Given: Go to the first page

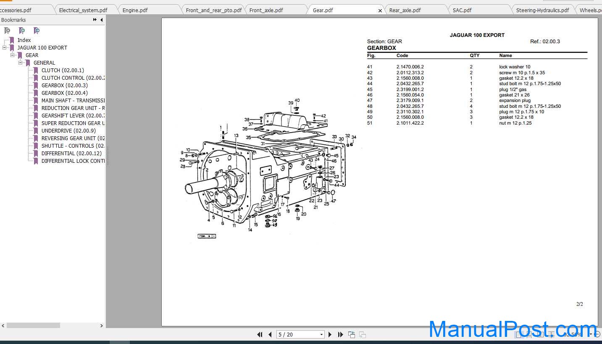Looking at the screenshot, I should [260, 334].
